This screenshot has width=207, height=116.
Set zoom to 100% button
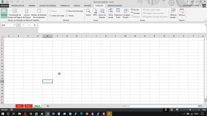tap(95, 12)
